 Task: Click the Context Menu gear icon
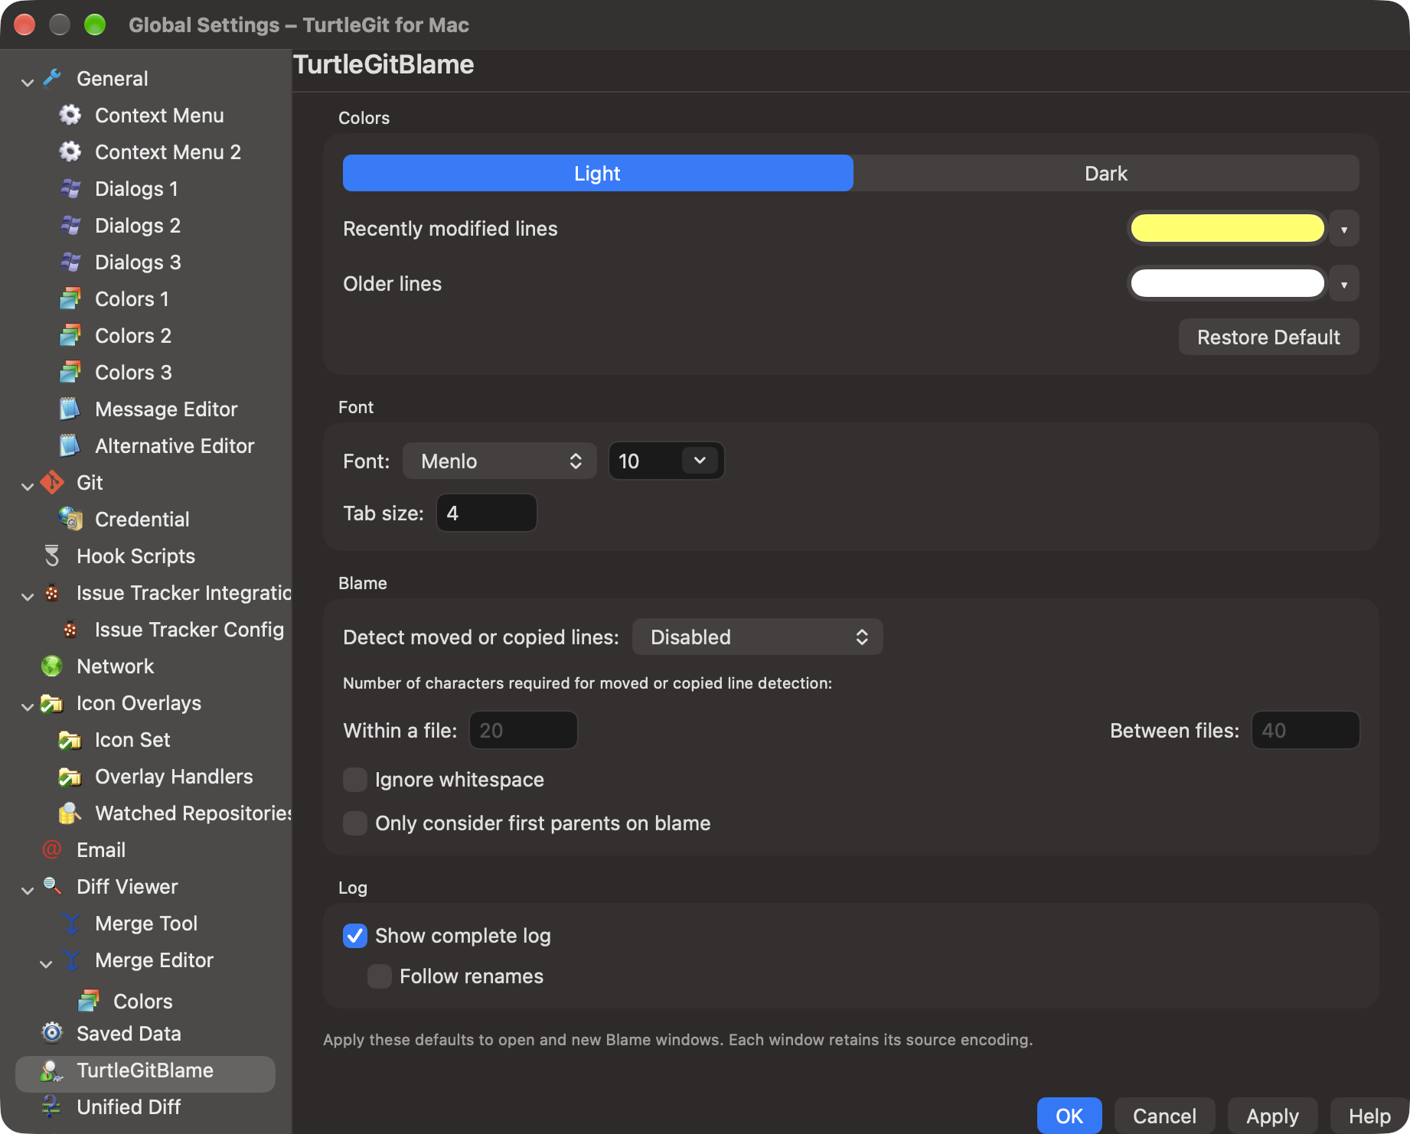point(70,116)
